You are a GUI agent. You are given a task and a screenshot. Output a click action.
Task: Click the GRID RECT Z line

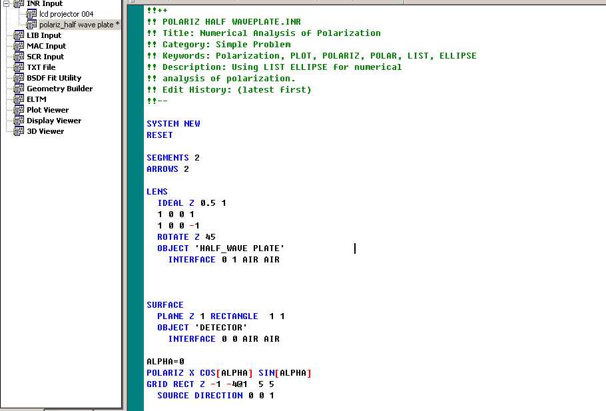210,384
